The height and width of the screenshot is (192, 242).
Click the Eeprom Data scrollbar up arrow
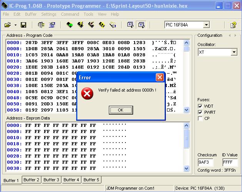point(187,126)
